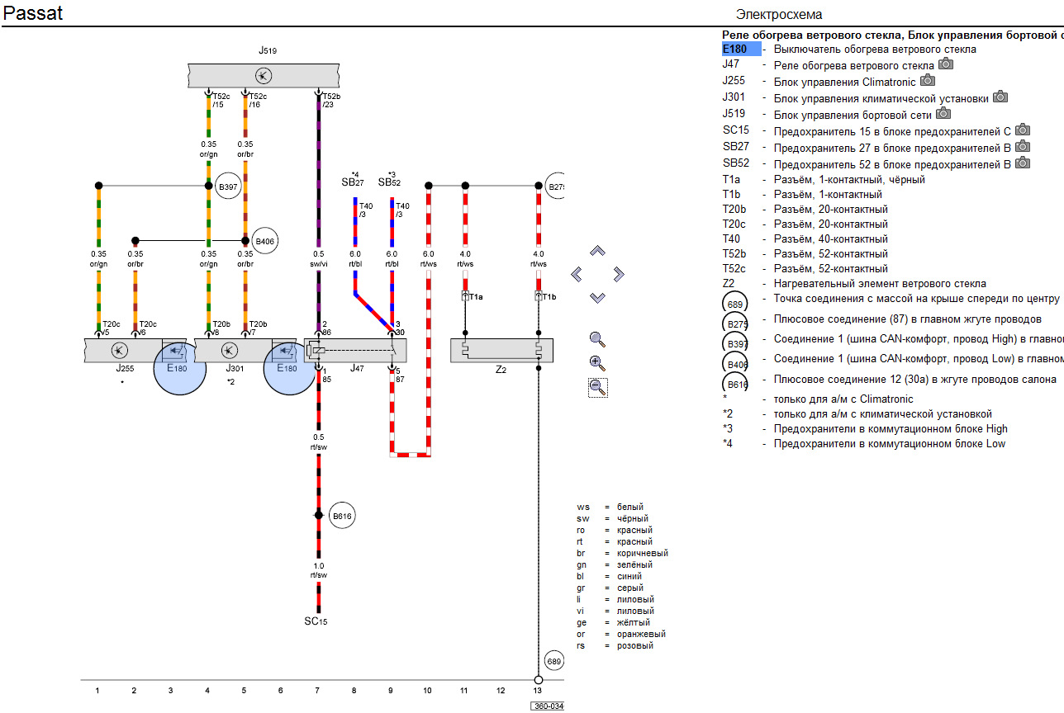Click the 'Выключатель обогрева ветрового стекла' description
This screenshot has height=713, width=1064.
click(x=875, y=49)
